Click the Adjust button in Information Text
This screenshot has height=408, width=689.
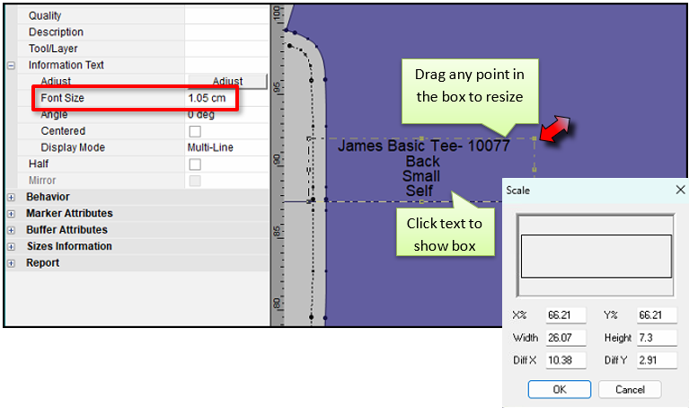(226, 82)
